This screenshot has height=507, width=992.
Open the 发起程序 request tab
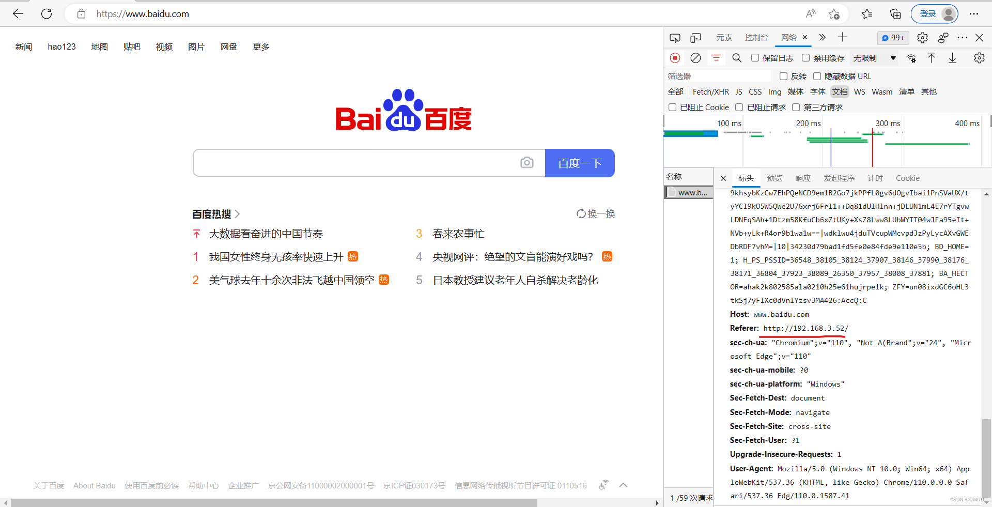tap(839, 178)
